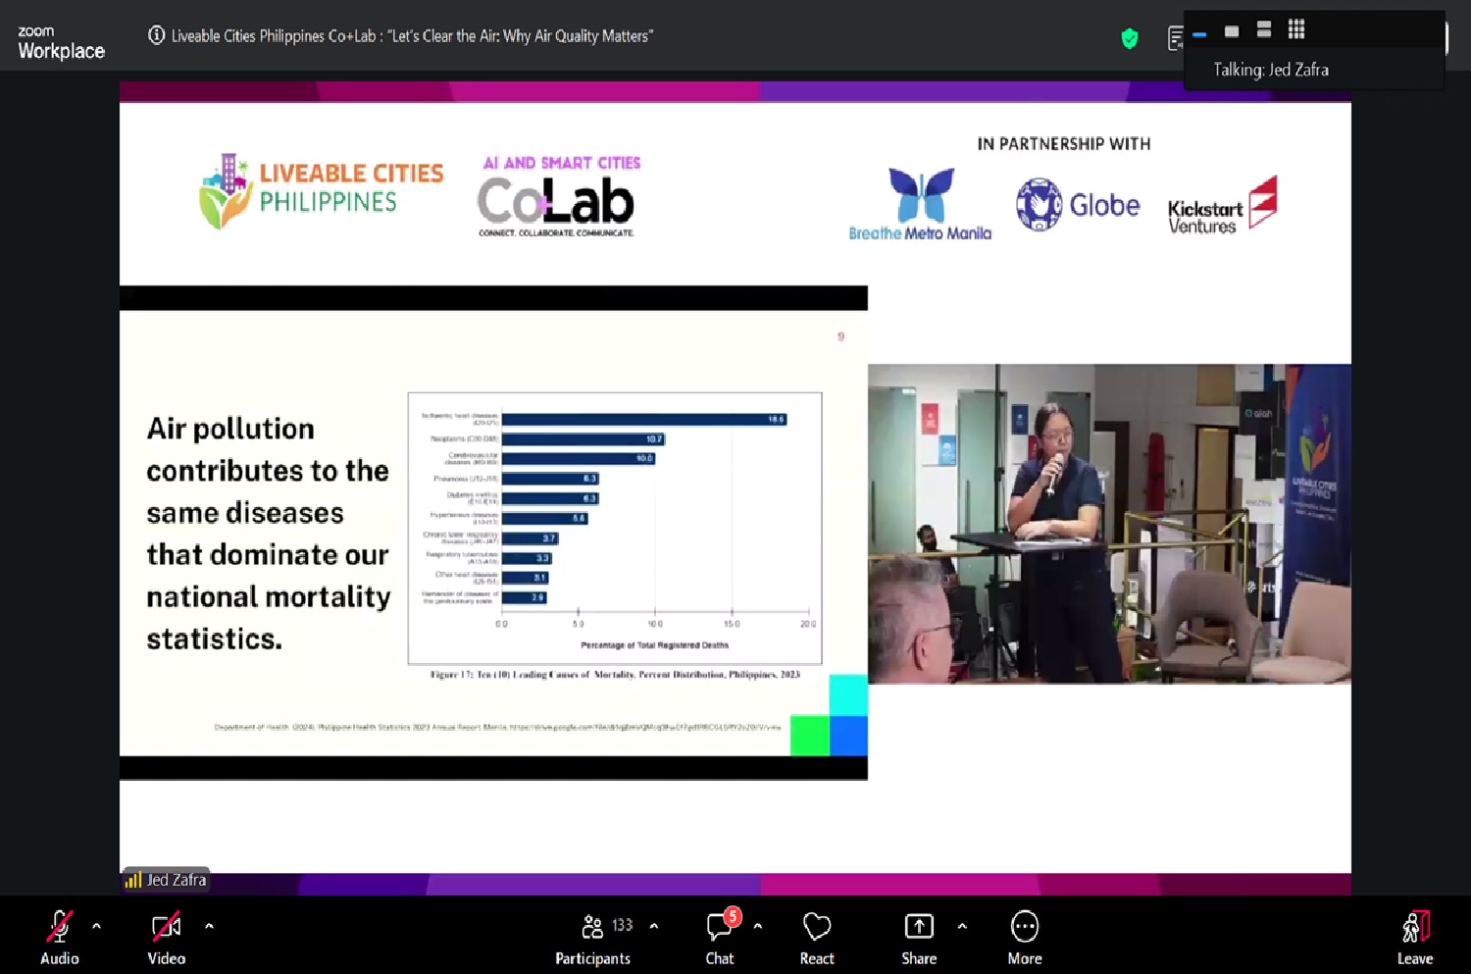Expand the share options caret
The width and height of the screenshot is (1471, 974).
tap(962, 926)
